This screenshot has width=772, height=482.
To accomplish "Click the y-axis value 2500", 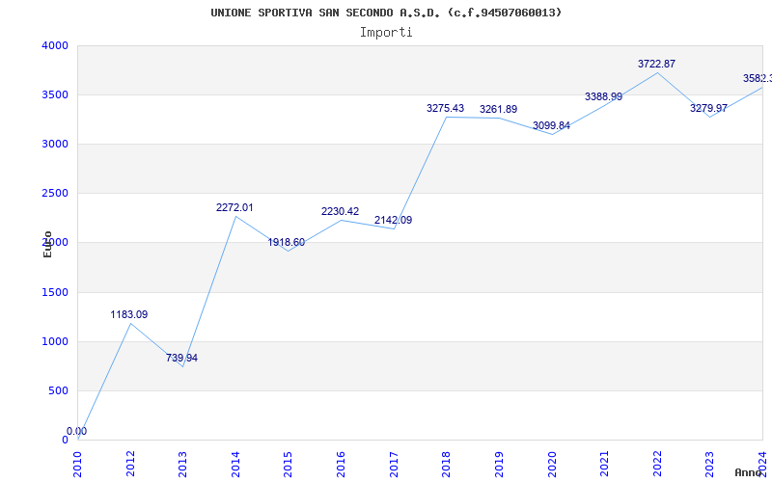I will pos(55,194).
